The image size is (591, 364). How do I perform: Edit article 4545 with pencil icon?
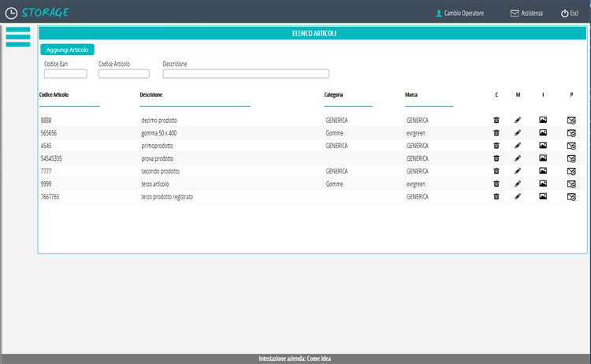tap(518, 146)
